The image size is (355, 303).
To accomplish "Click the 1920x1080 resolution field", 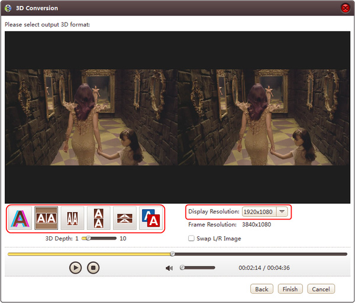I will pyautogui.click(x=259, y=211).
